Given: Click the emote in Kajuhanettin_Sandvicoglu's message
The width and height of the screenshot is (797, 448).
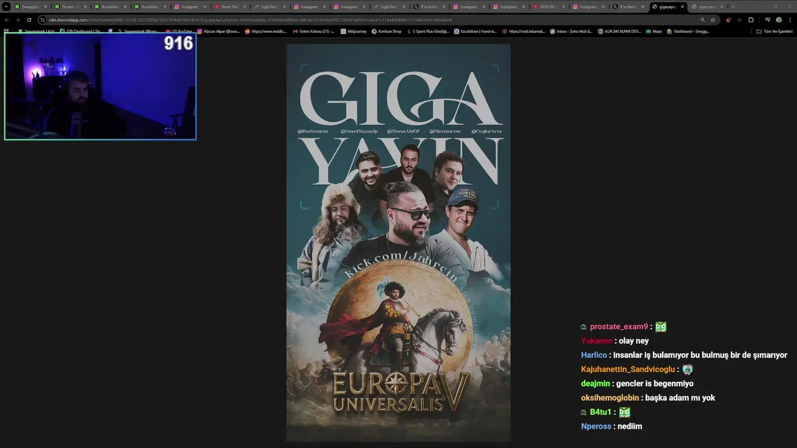Looking at the screenshot, I should tap(687, 370).
